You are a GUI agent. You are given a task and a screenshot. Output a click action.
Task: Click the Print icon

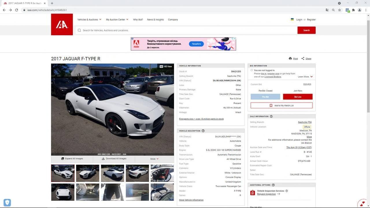pos(290,59)
